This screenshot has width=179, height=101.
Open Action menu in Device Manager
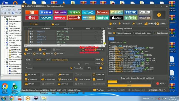(x=9, y=10)
